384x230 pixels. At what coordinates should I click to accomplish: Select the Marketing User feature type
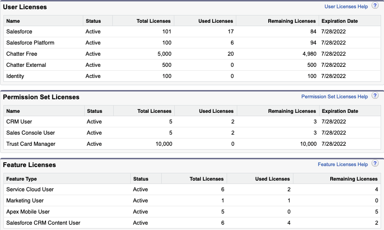pyautogui.click(x=25, y=200)
